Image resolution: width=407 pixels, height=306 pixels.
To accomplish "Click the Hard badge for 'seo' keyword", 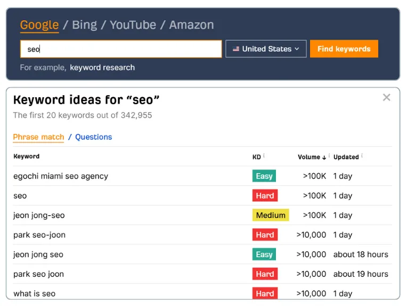I will click(x=265, y=195).
